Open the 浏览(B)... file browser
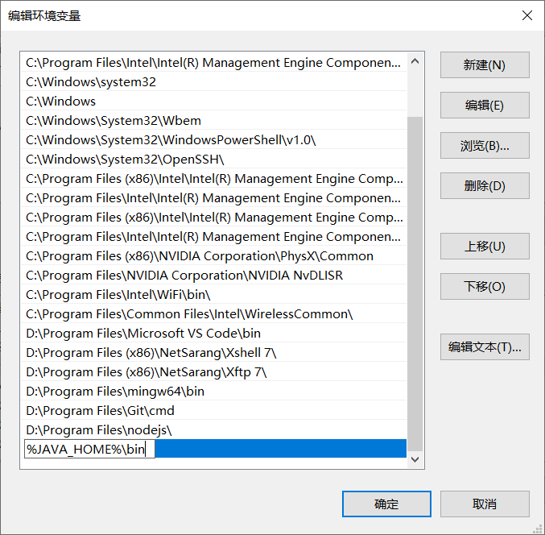The width and height of the screenshot is (545, 535). tap(484, 146)
